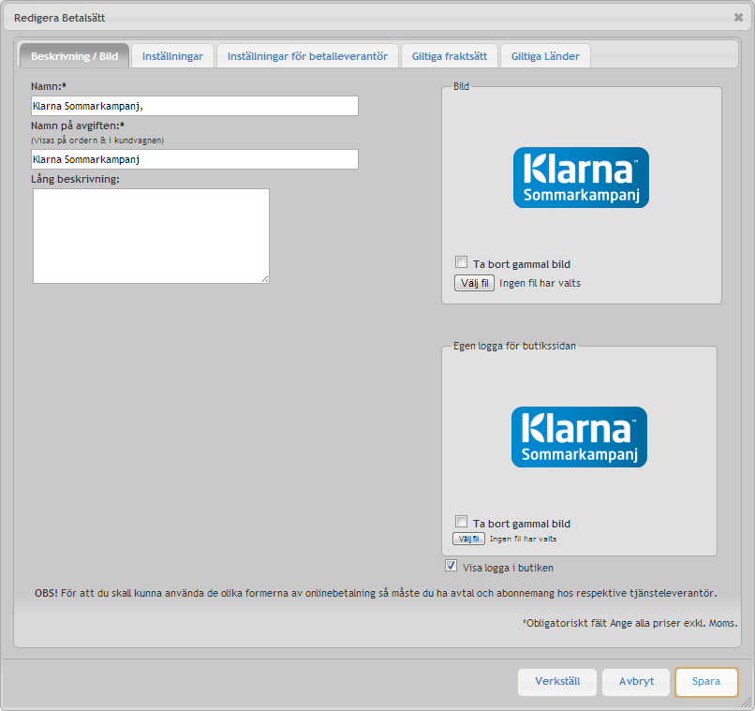
Task: Click the Klarna logo in Bild section
Action: (581, 178)
